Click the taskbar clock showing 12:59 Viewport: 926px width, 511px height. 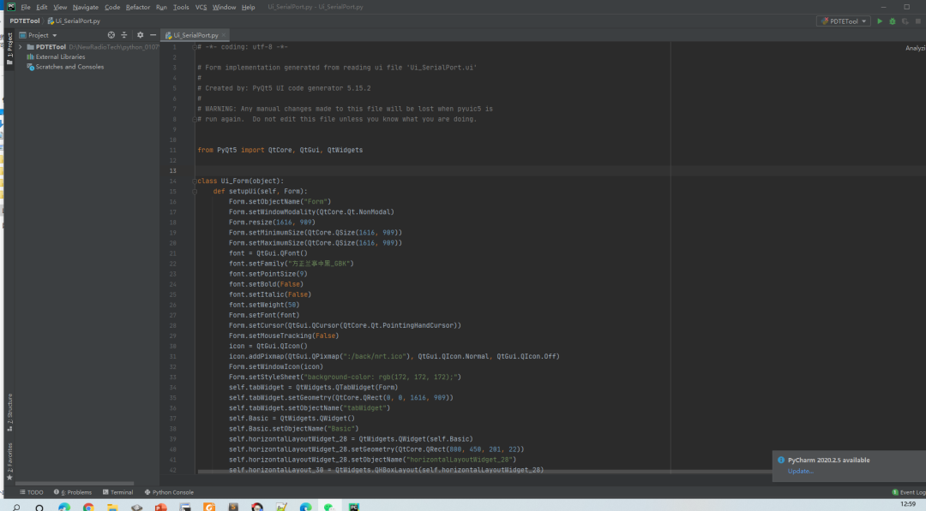[908, 504]
